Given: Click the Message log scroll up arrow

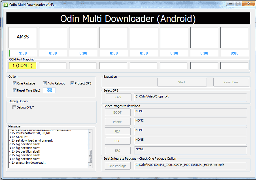Looking at the screenshot, I should (90, 132).
